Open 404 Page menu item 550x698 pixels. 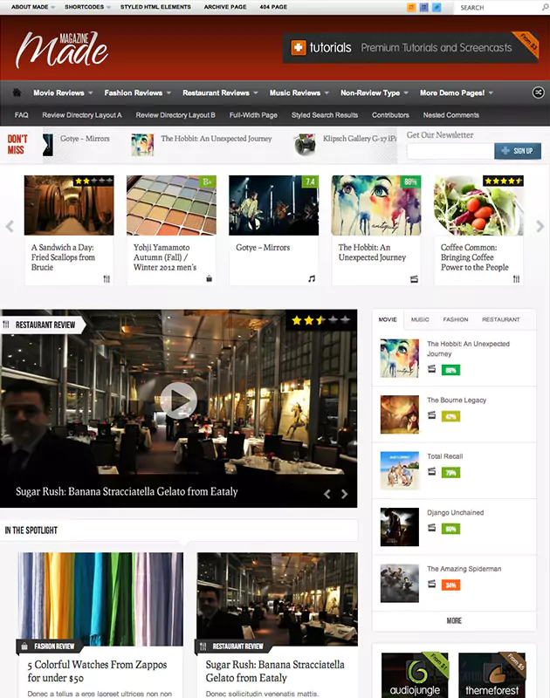point(273,7)
